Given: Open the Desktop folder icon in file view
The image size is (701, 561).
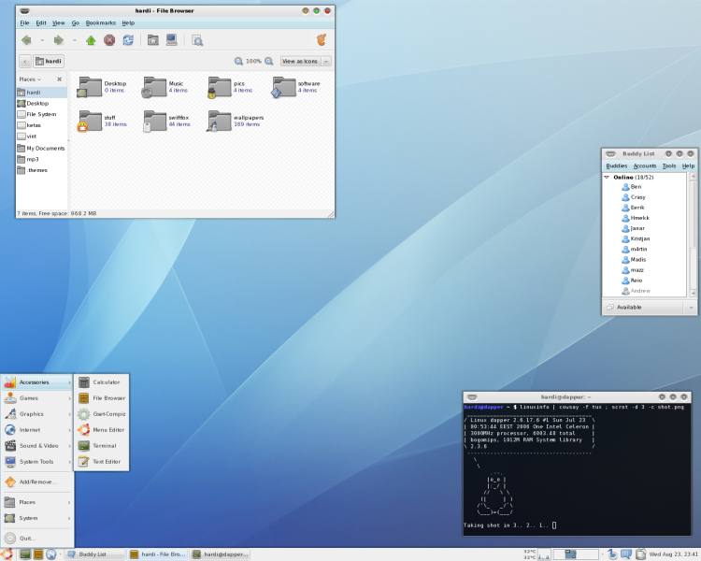Looking at the screenshot, I should click(x=90, y=87).
